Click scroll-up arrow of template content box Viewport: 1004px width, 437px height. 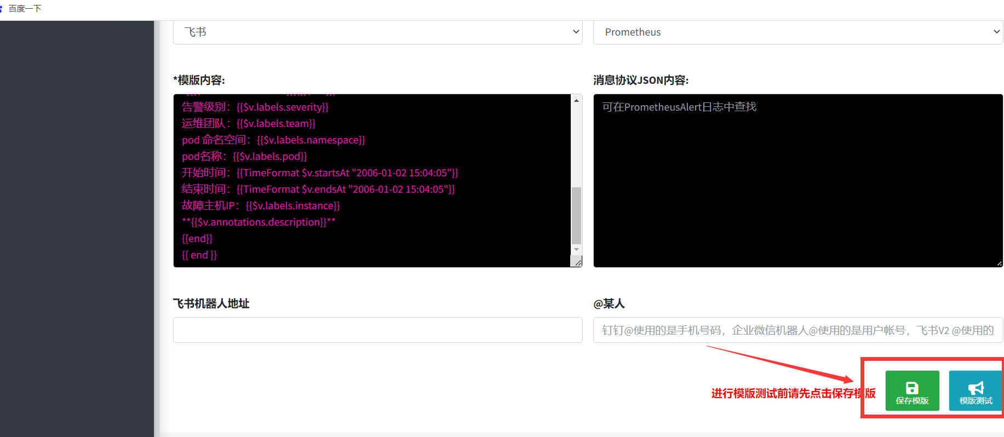click(x=576, y=100)
